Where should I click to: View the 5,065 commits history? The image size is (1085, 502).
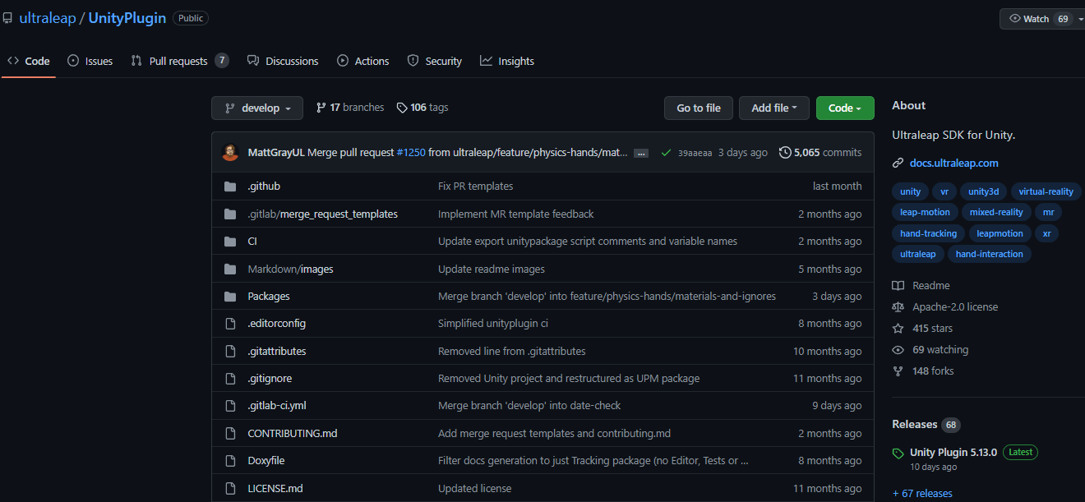[x=820, y=152]
